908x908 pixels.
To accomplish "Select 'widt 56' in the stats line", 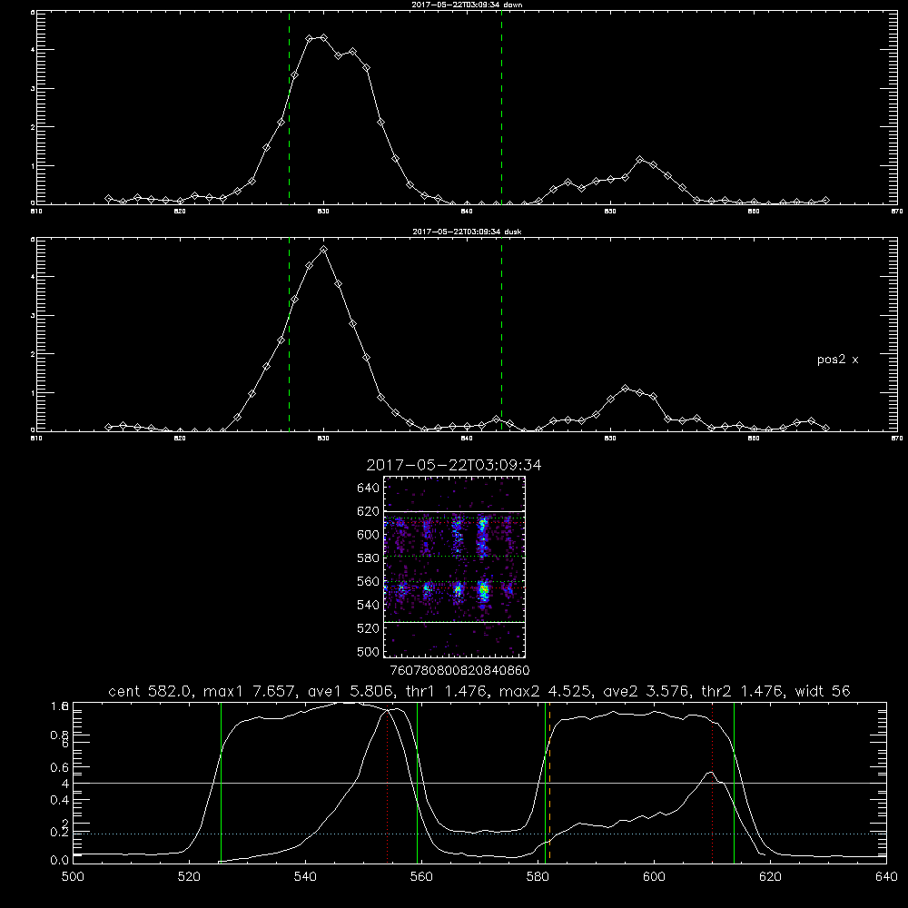I will (823, 691).
